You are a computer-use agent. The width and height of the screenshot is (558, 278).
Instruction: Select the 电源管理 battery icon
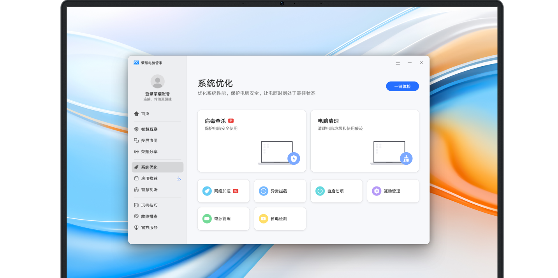[x=207, y=218]
